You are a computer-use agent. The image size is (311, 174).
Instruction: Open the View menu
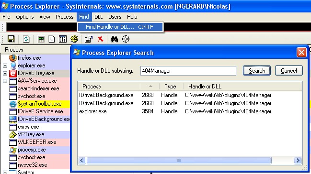(x=45, y=17)
